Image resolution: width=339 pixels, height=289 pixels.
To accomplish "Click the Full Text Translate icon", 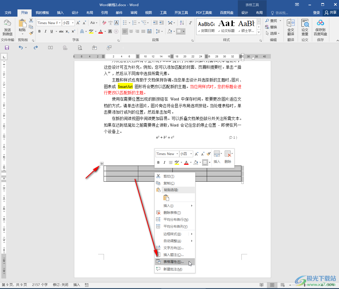I will tap(291, 23).
